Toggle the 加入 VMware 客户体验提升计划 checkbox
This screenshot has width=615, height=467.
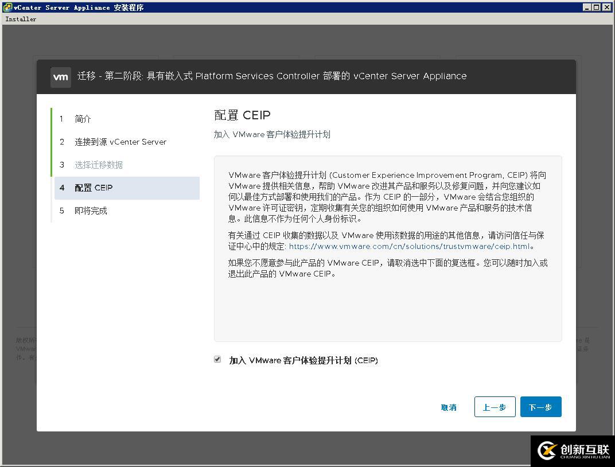tap(217, 359)
